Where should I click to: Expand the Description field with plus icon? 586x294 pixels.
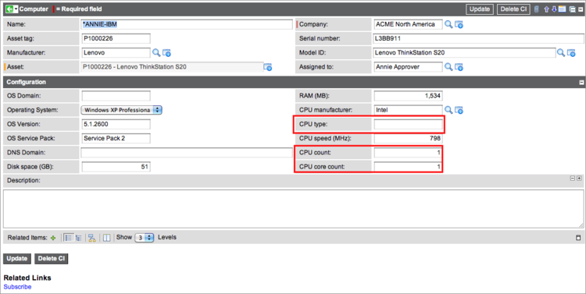pos(579,179)
